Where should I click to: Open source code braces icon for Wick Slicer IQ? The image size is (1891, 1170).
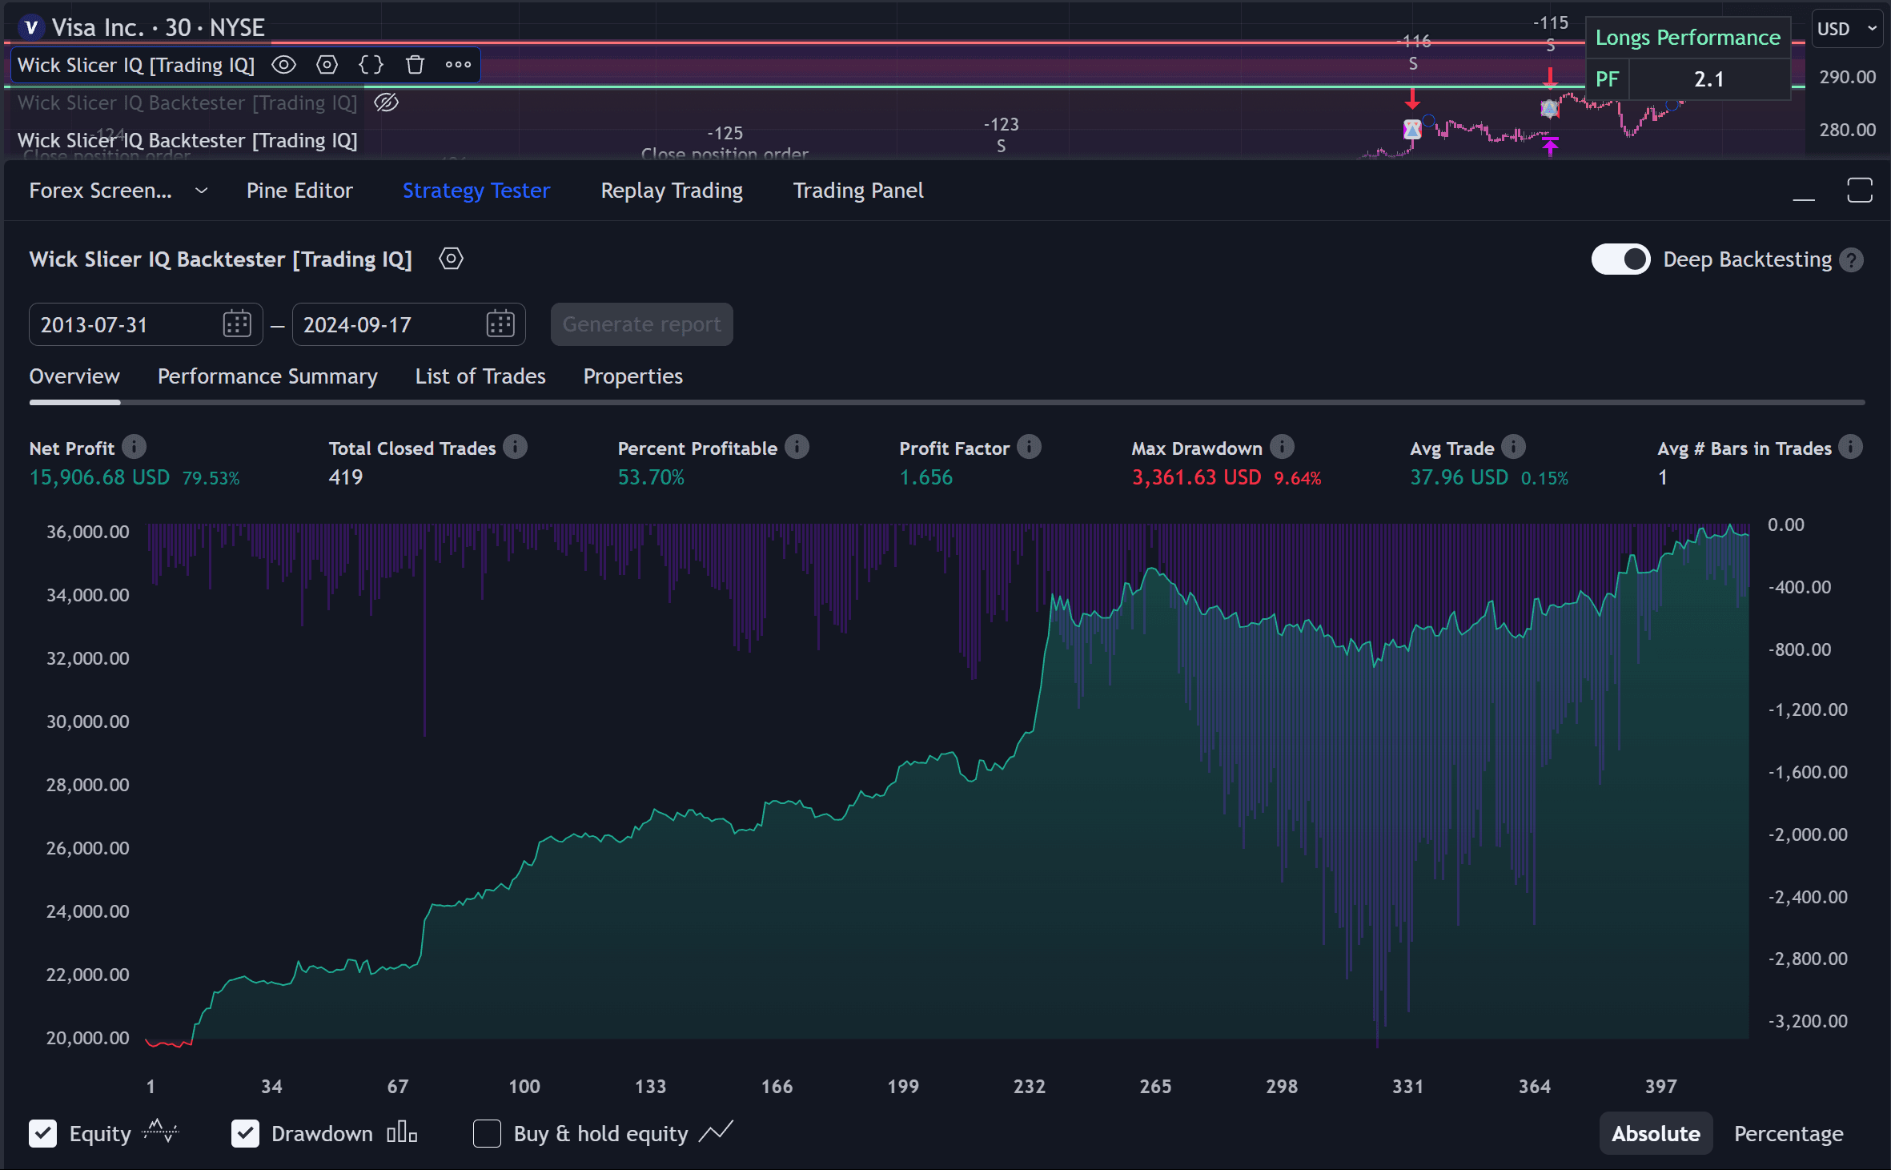(371, 65)
